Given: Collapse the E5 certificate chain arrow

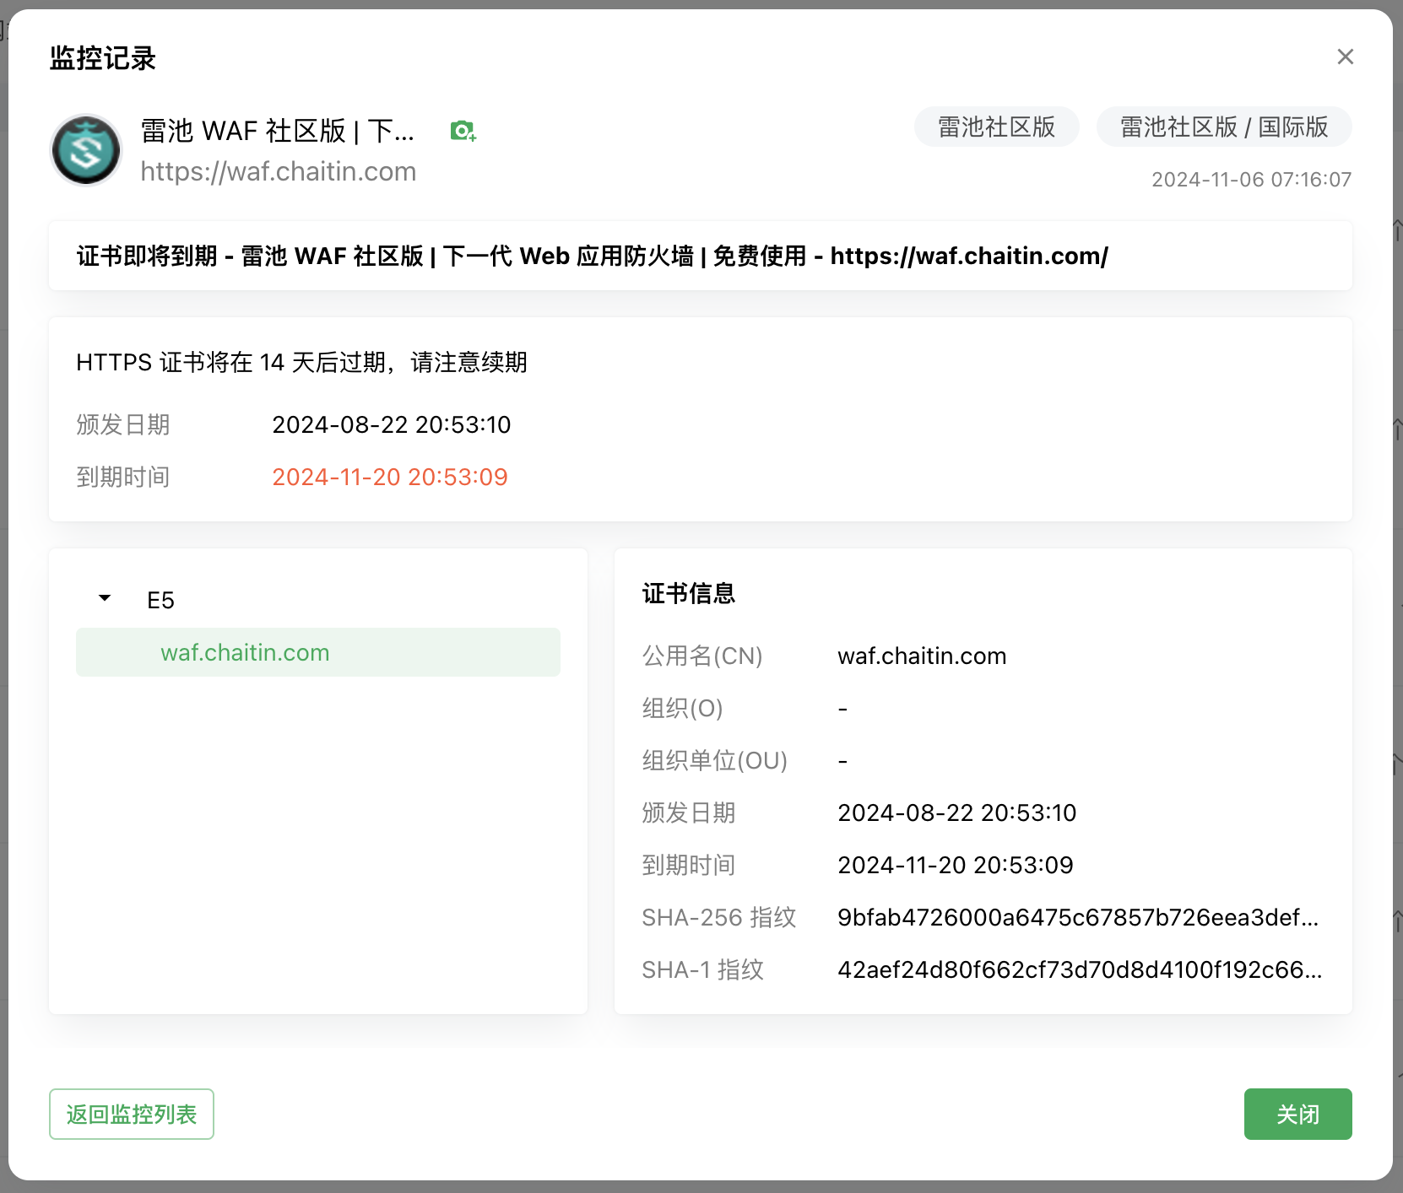Looking at the screenshot, I should [x=105, y=598].
